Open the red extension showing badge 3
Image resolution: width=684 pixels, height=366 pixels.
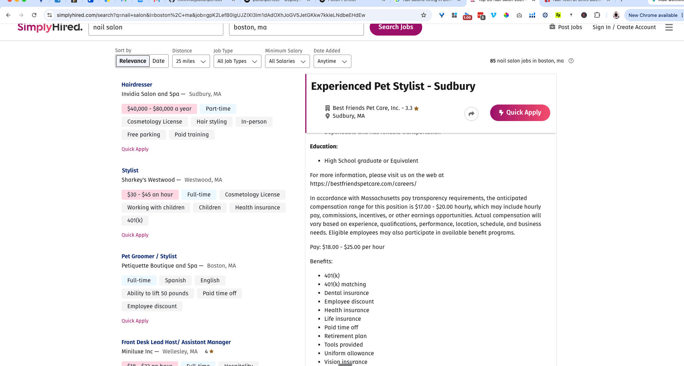[481, 16]
